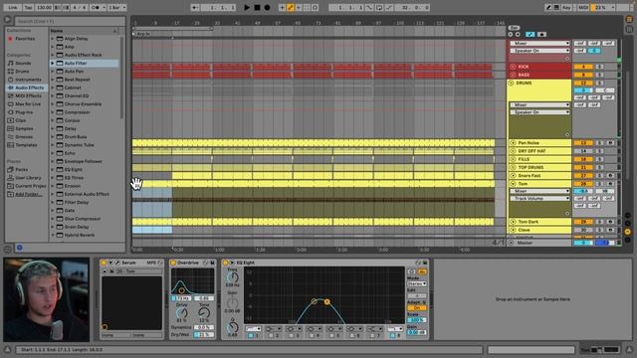637x358 pixels.
Task: Open User Library place
Action: point(28,177)
